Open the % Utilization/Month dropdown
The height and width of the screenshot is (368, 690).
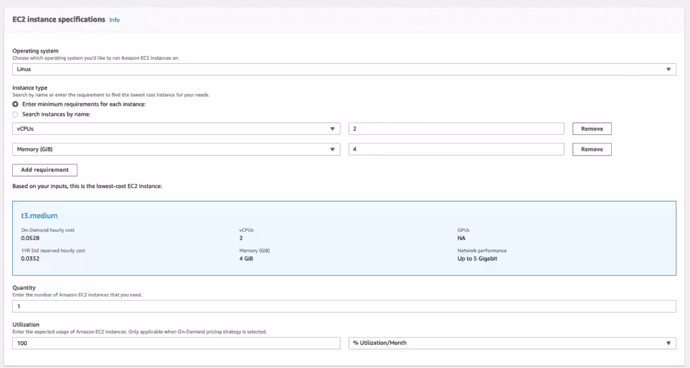(512, 343)
